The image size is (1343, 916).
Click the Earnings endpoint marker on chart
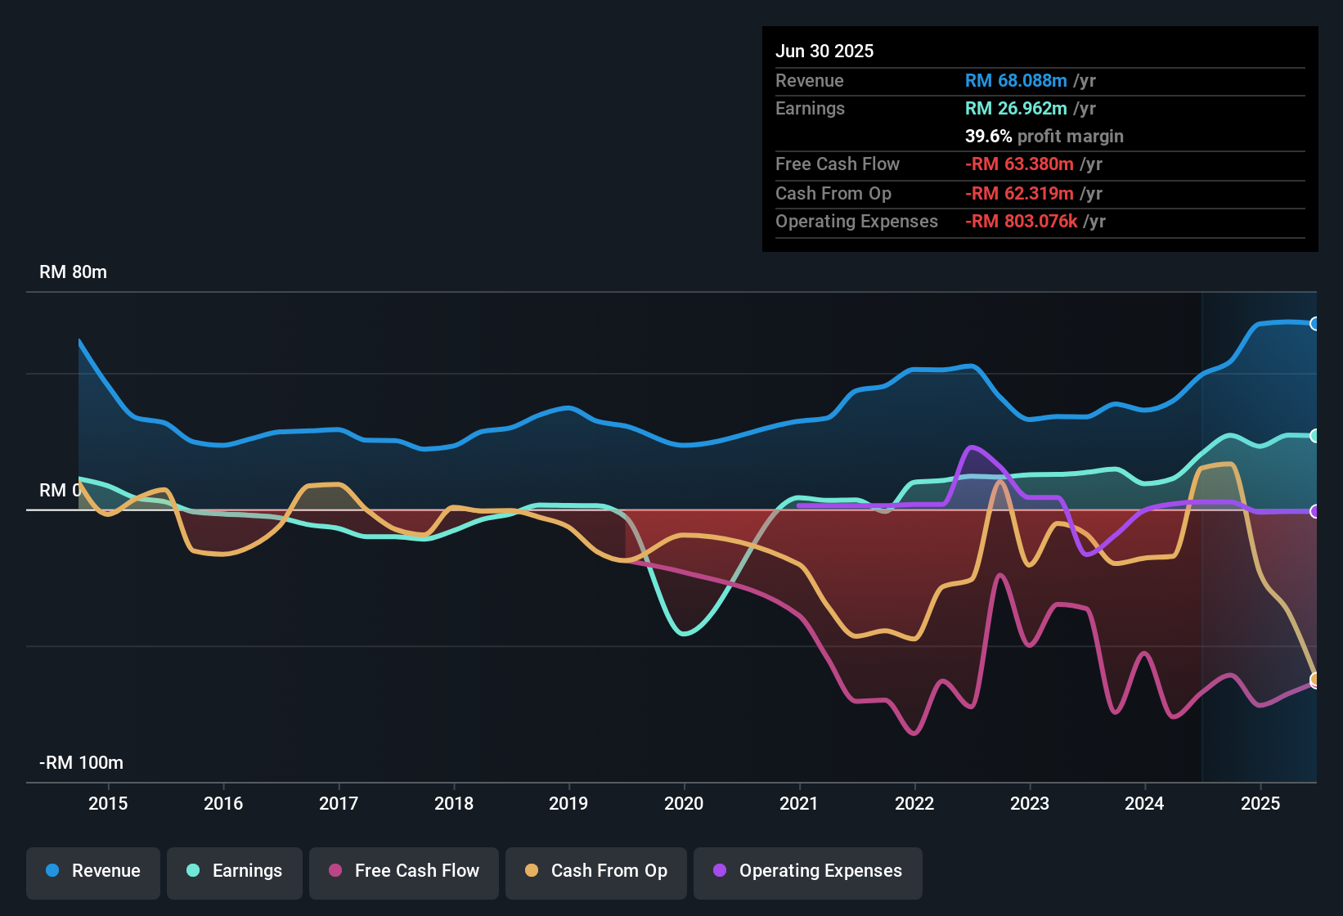(x=1314, y=436)
